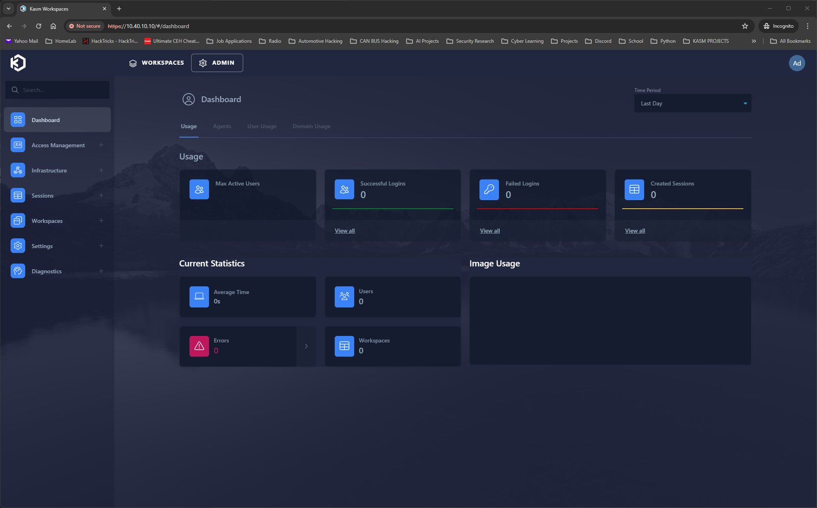This screenshot has height=508, width=817.
Task: Open the Time Period dropdown
Action: coord(692,103)
